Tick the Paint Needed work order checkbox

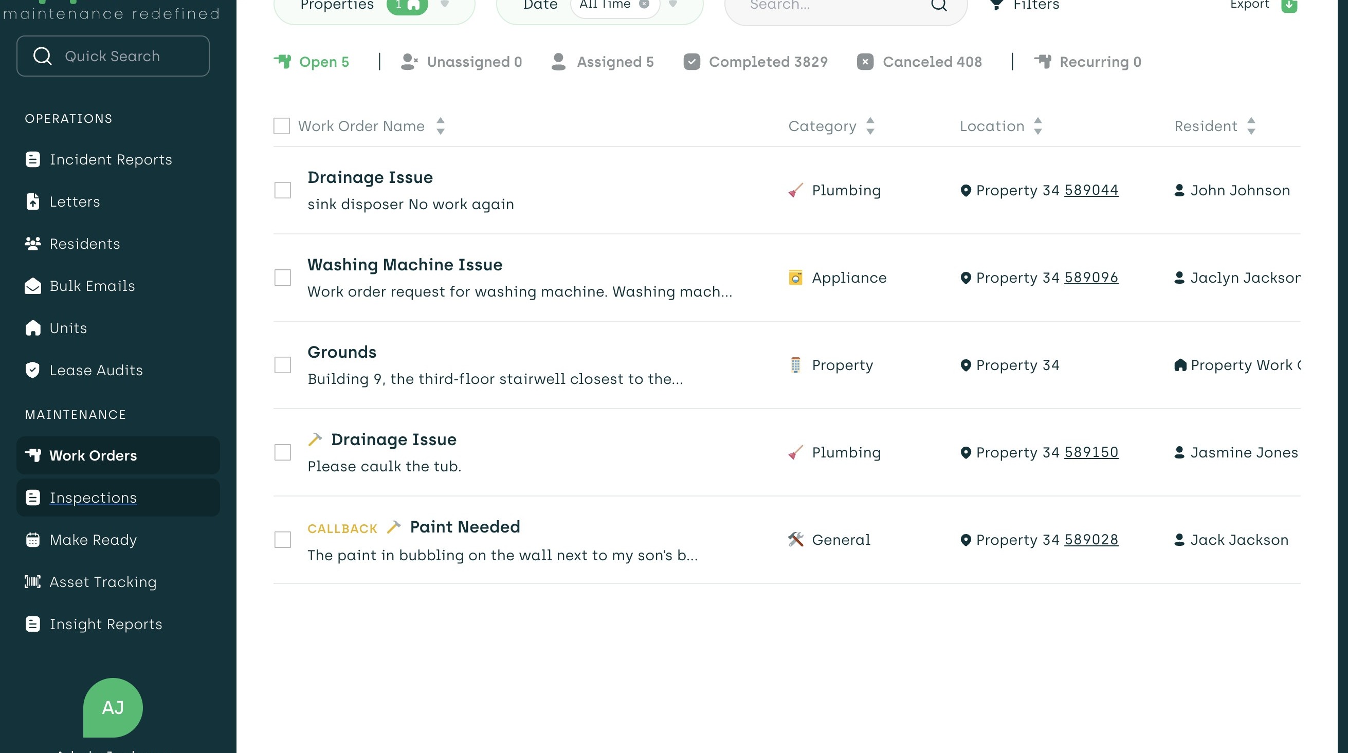click(x=283, y=540)
